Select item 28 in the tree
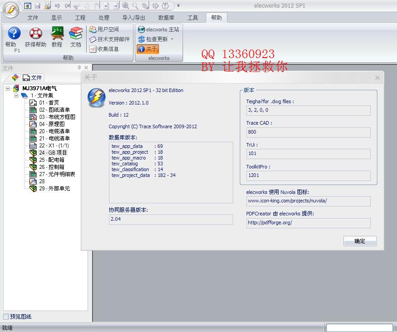This screenshot has height=332, width=397. [x=42, y=181]
